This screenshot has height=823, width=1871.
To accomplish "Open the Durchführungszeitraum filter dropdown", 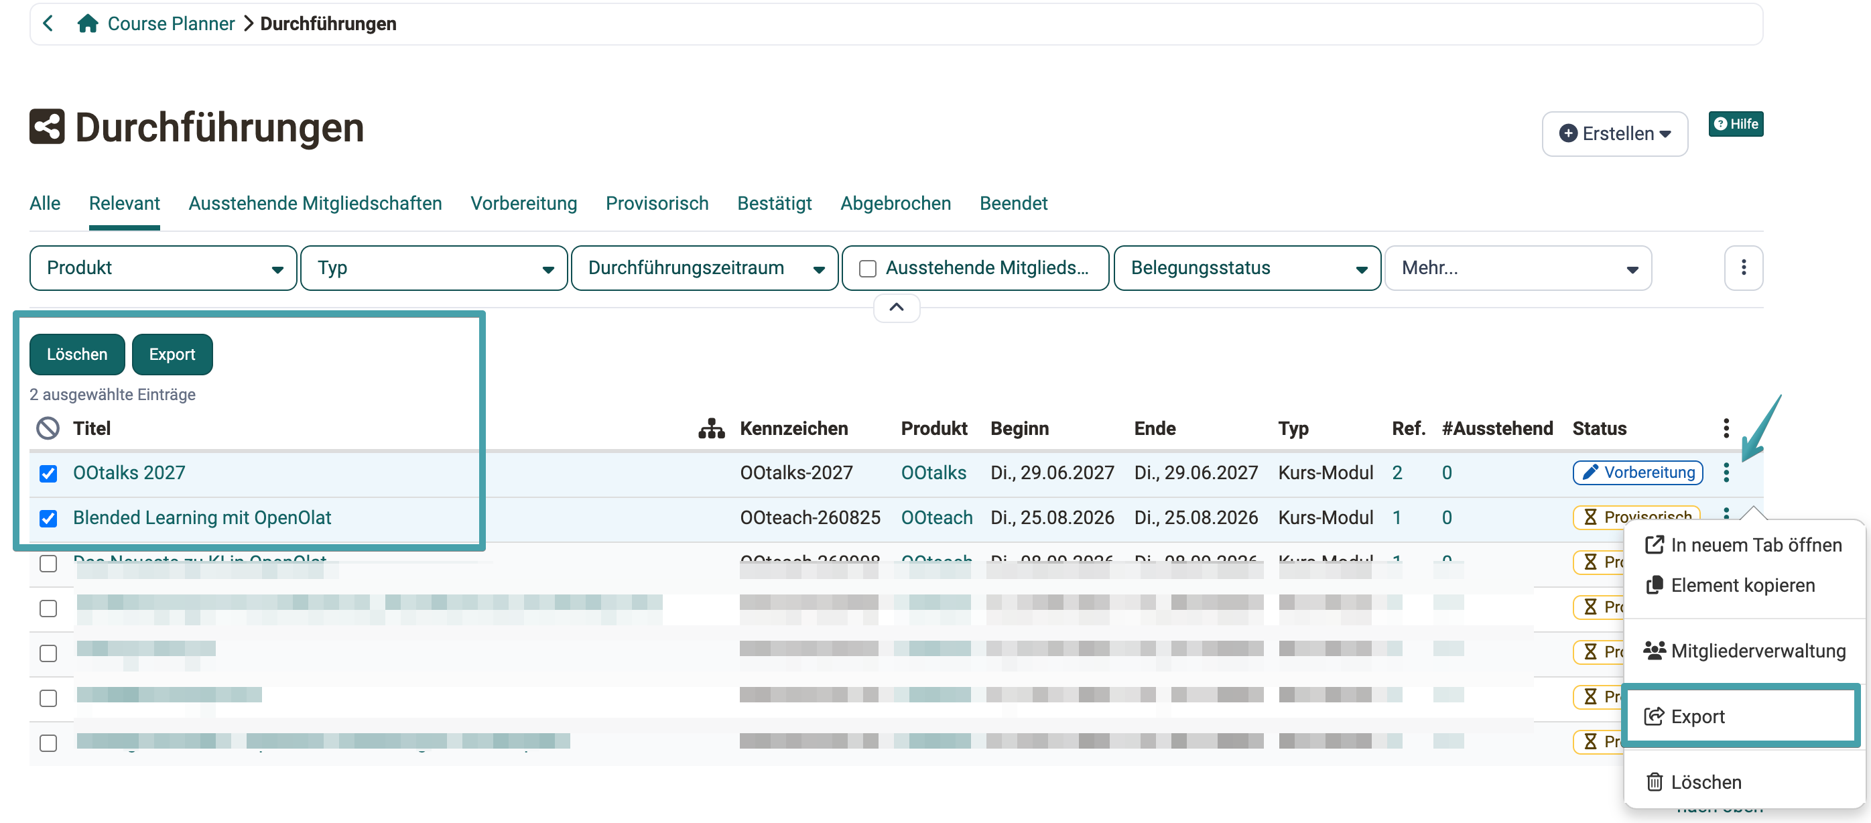I will coord(704,268).
